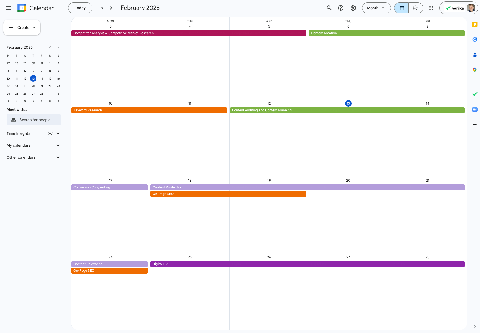480x333 pixels.
Task: Open the Google apps grid
Action: pos(431,8)
